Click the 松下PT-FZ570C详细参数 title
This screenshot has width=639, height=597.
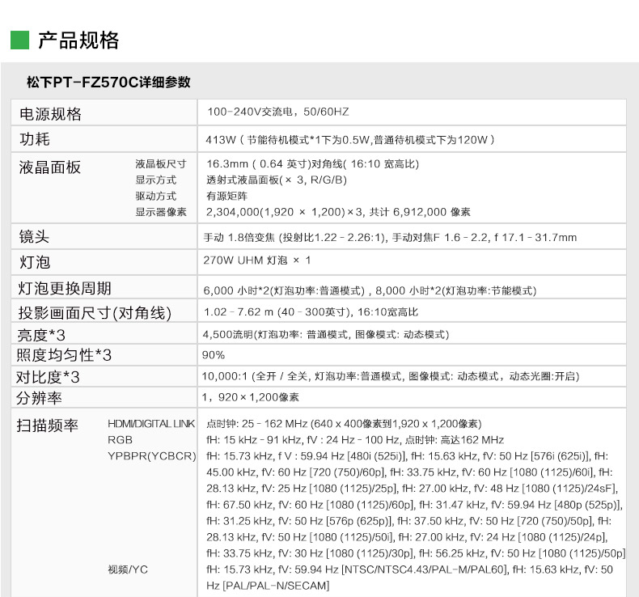coord(108,83)
